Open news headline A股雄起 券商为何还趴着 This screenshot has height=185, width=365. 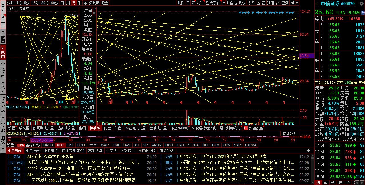click(50, 156)
